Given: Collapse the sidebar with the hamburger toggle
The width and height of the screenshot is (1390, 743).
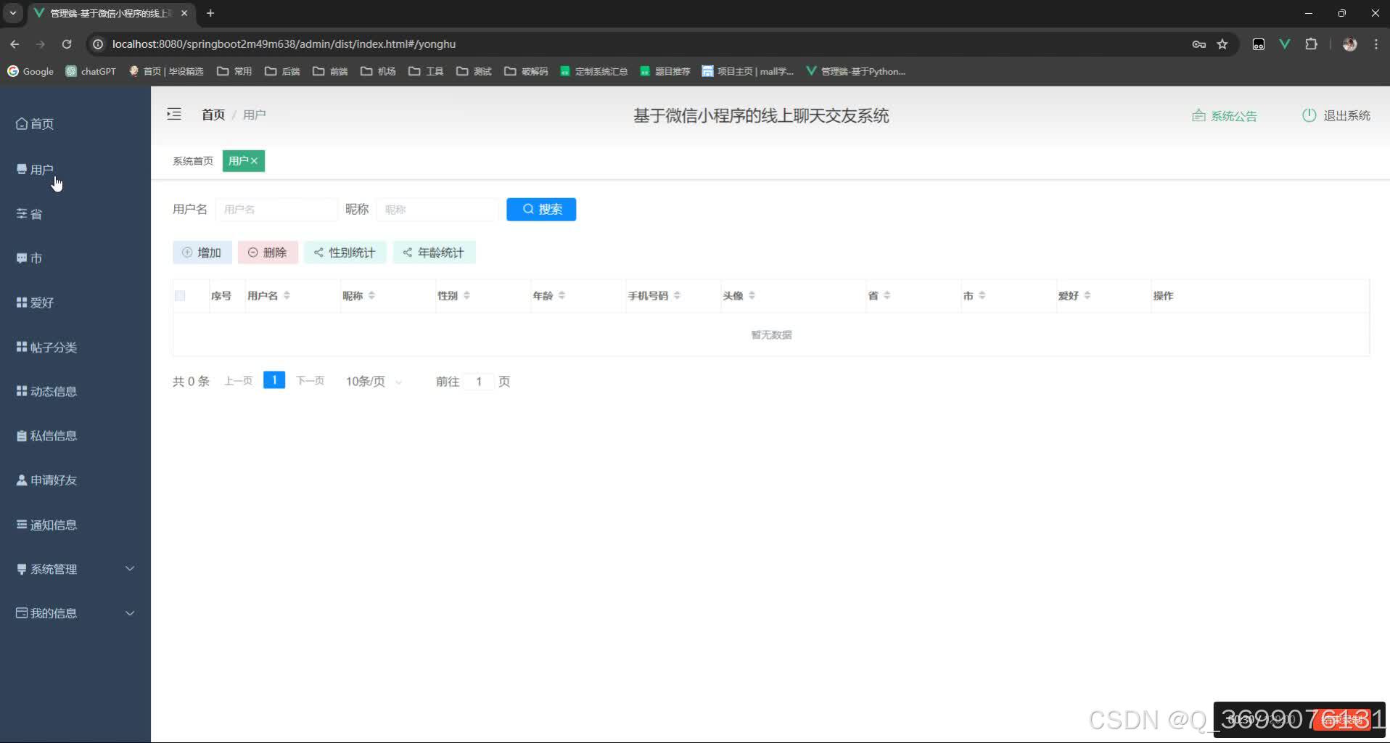Looking at the screenshot, I should 174,114.
